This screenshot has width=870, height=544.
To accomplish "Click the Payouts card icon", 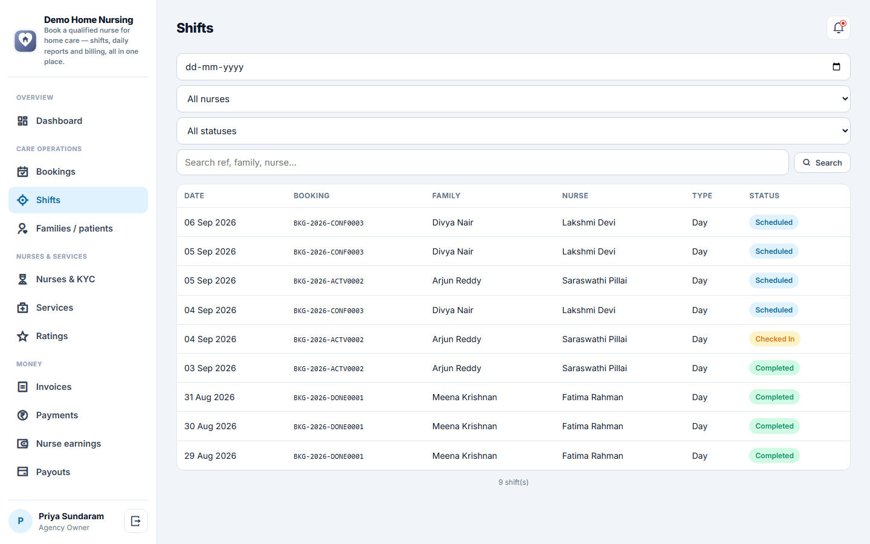I will coord(23,472).
